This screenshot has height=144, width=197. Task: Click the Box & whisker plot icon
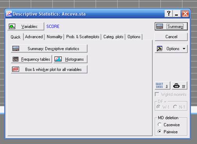click(x=16, y=69)
